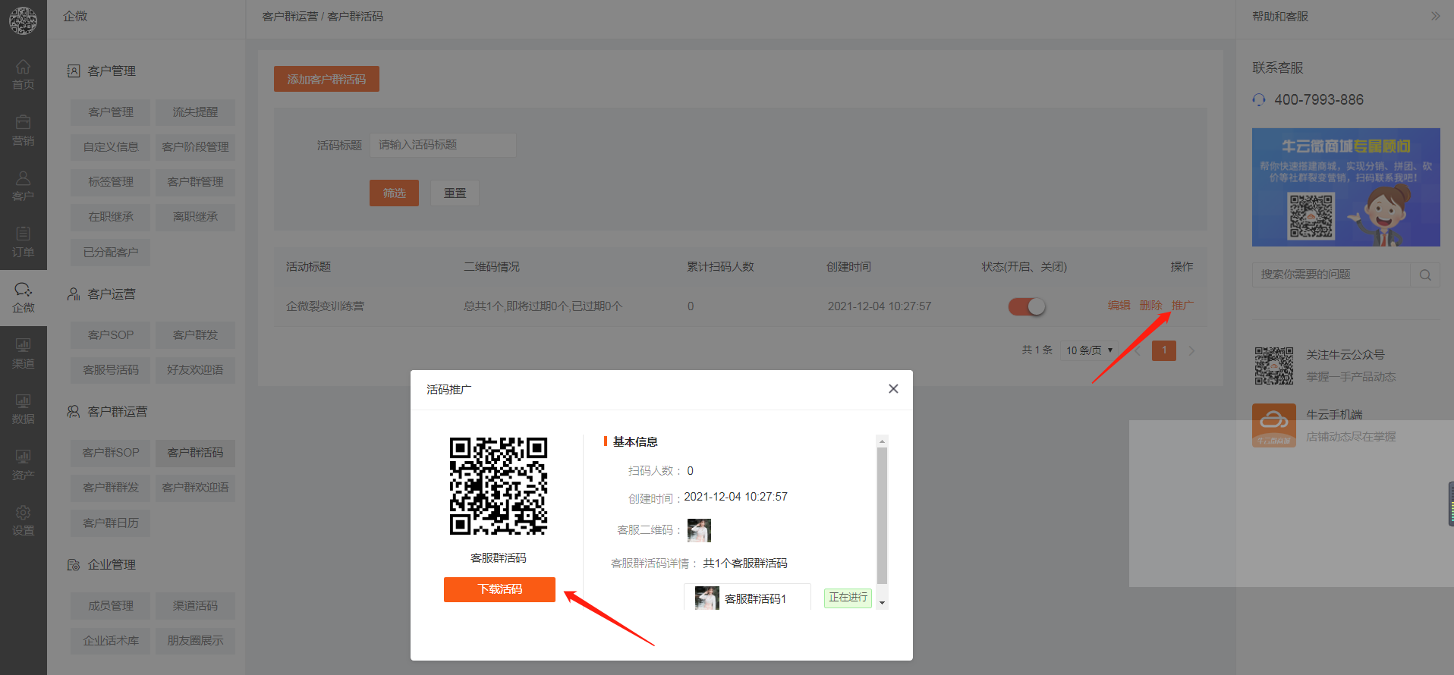This screenshot has height=675, width=1454.
Task: Open the 10 条/页 page size dropdown
Action: click(1089, 350)
